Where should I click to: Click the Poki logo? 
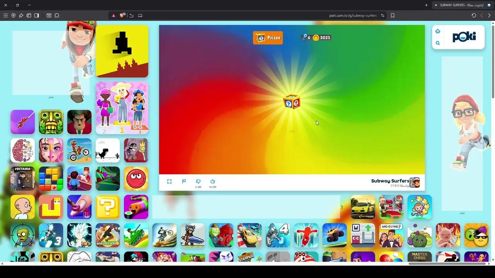pyautogui.click(x=464, y=37)
